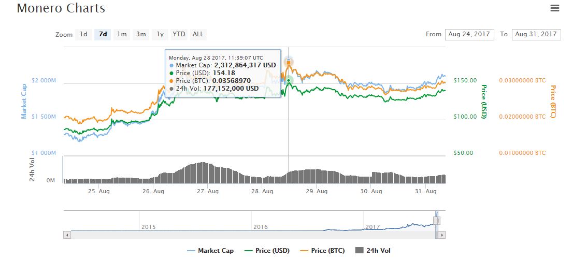The width and height of the screenshot is (572, 259).
Task: Click the green Price (USD) highlighted point
Action: pyautogui.click(x=289, y=80)
